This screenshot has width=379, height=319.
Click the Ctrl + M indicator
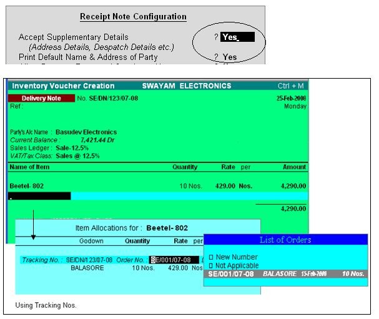click(x=290, y=86)
